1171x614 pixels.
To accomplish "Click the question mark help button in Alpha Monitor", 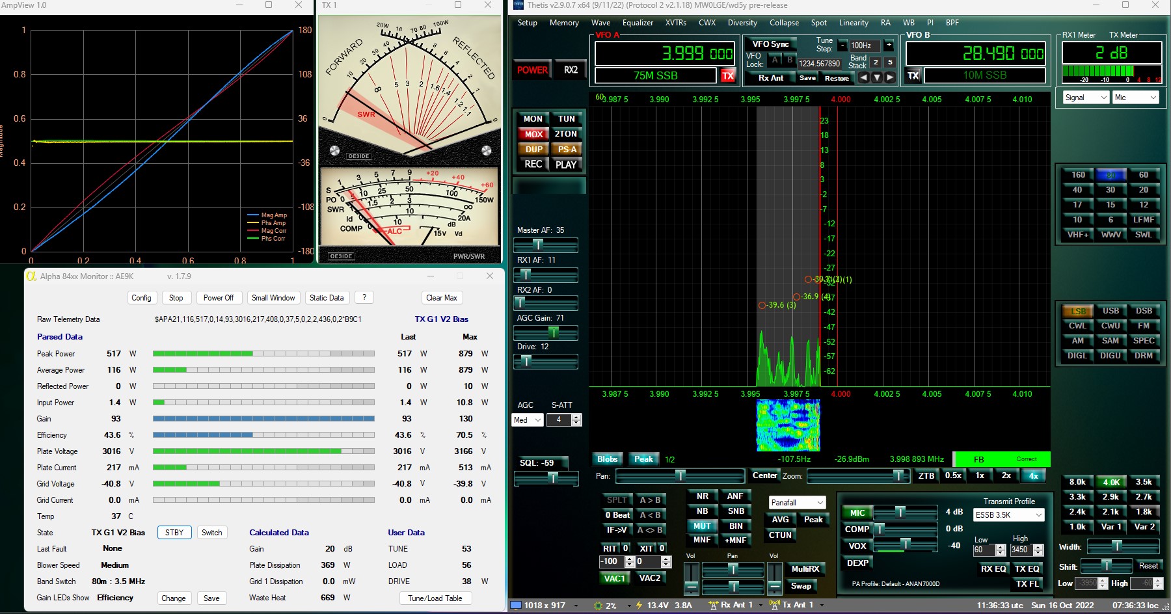I will pyautogui.click(x=364, y=298).
